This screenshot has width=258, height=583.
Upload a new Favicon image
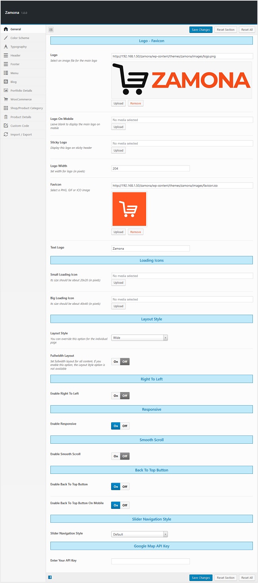(118, 232)
